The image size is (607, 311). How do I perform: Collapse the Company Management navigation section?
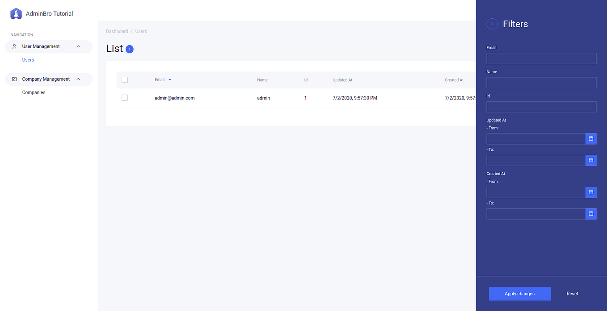click(x=78, y=79)
